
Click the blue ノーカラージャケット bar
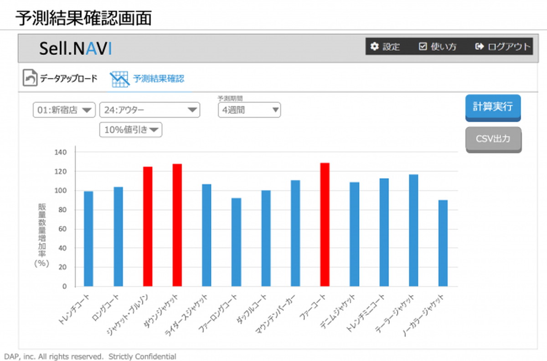443,243
